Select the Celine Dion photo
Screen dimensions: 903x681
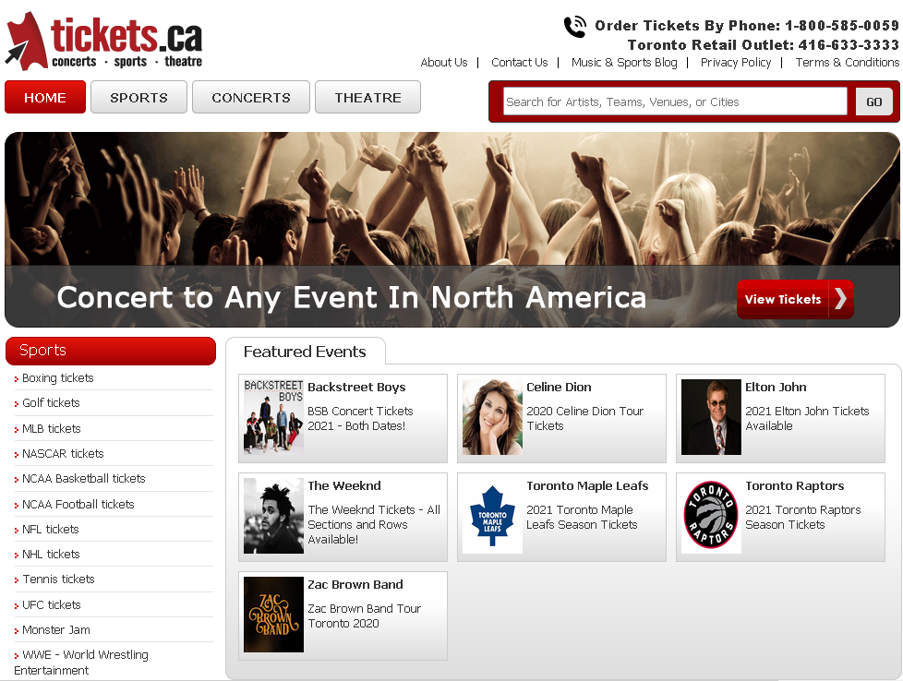[492, 417]
